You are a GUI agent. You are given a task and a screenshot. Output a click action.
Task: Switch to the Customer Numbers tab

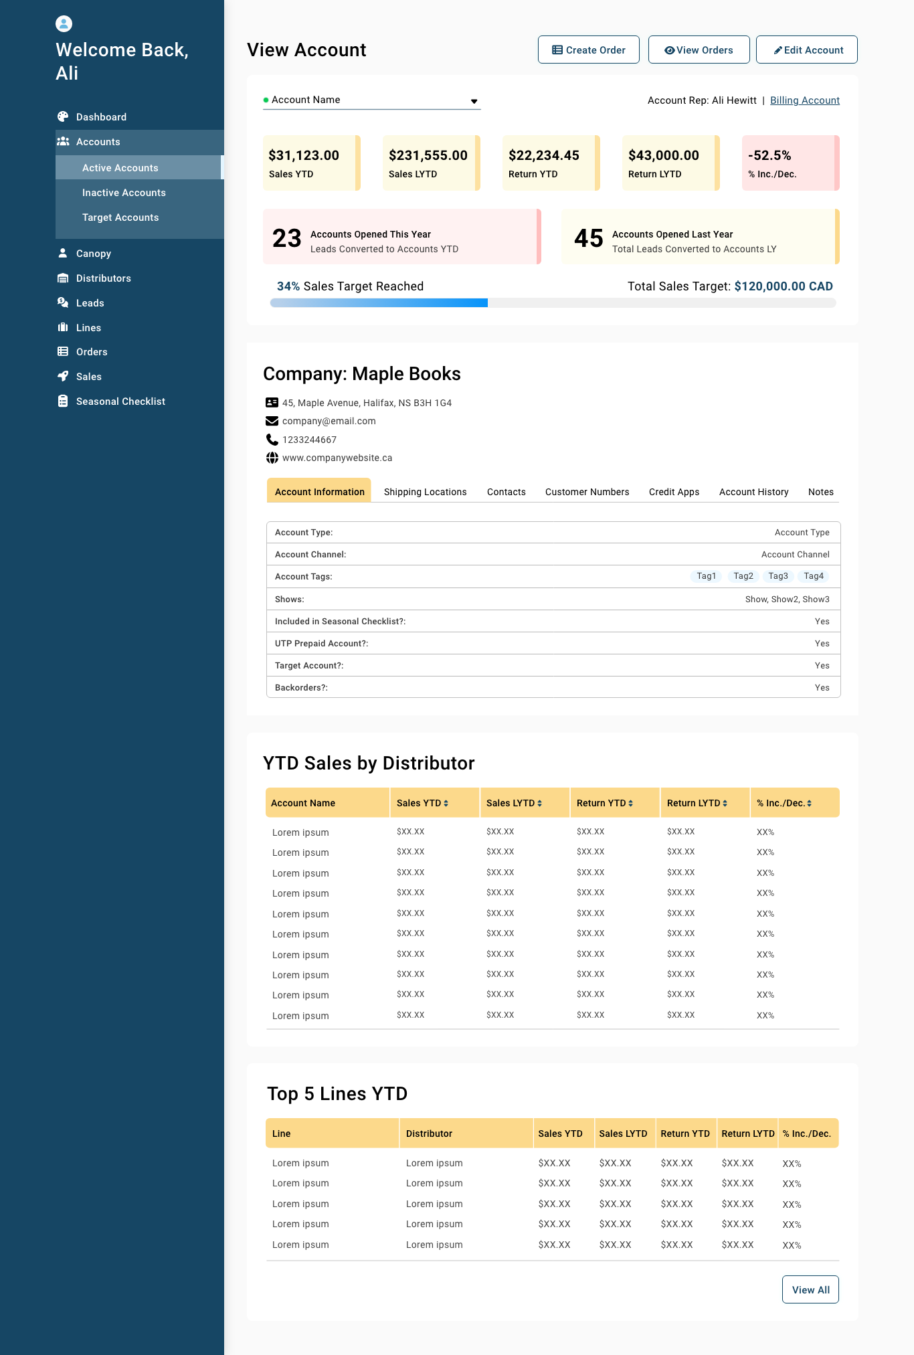click(587, 492)
